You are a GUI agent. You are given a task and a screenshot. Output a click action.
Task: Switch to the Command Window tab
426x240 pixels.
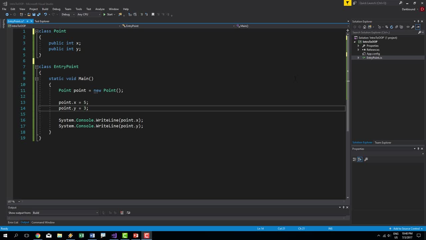(x=43, y=222)
